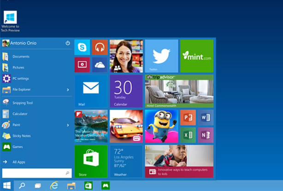Open the green Store tile
This screenshot has width=283, height=191.
91,161
